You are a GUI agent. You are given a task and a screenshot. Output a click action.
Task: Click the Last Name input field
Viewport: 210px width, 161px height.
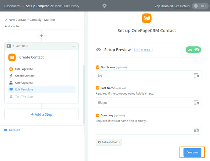pos(144,103)
